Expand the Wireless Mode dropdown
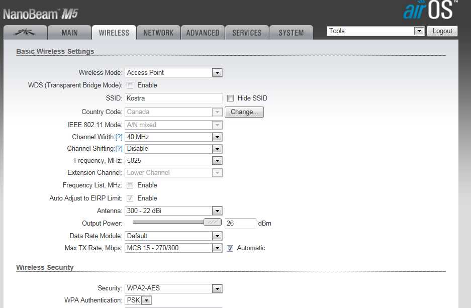This screenshot has height=308, width=471. point(173,73)
